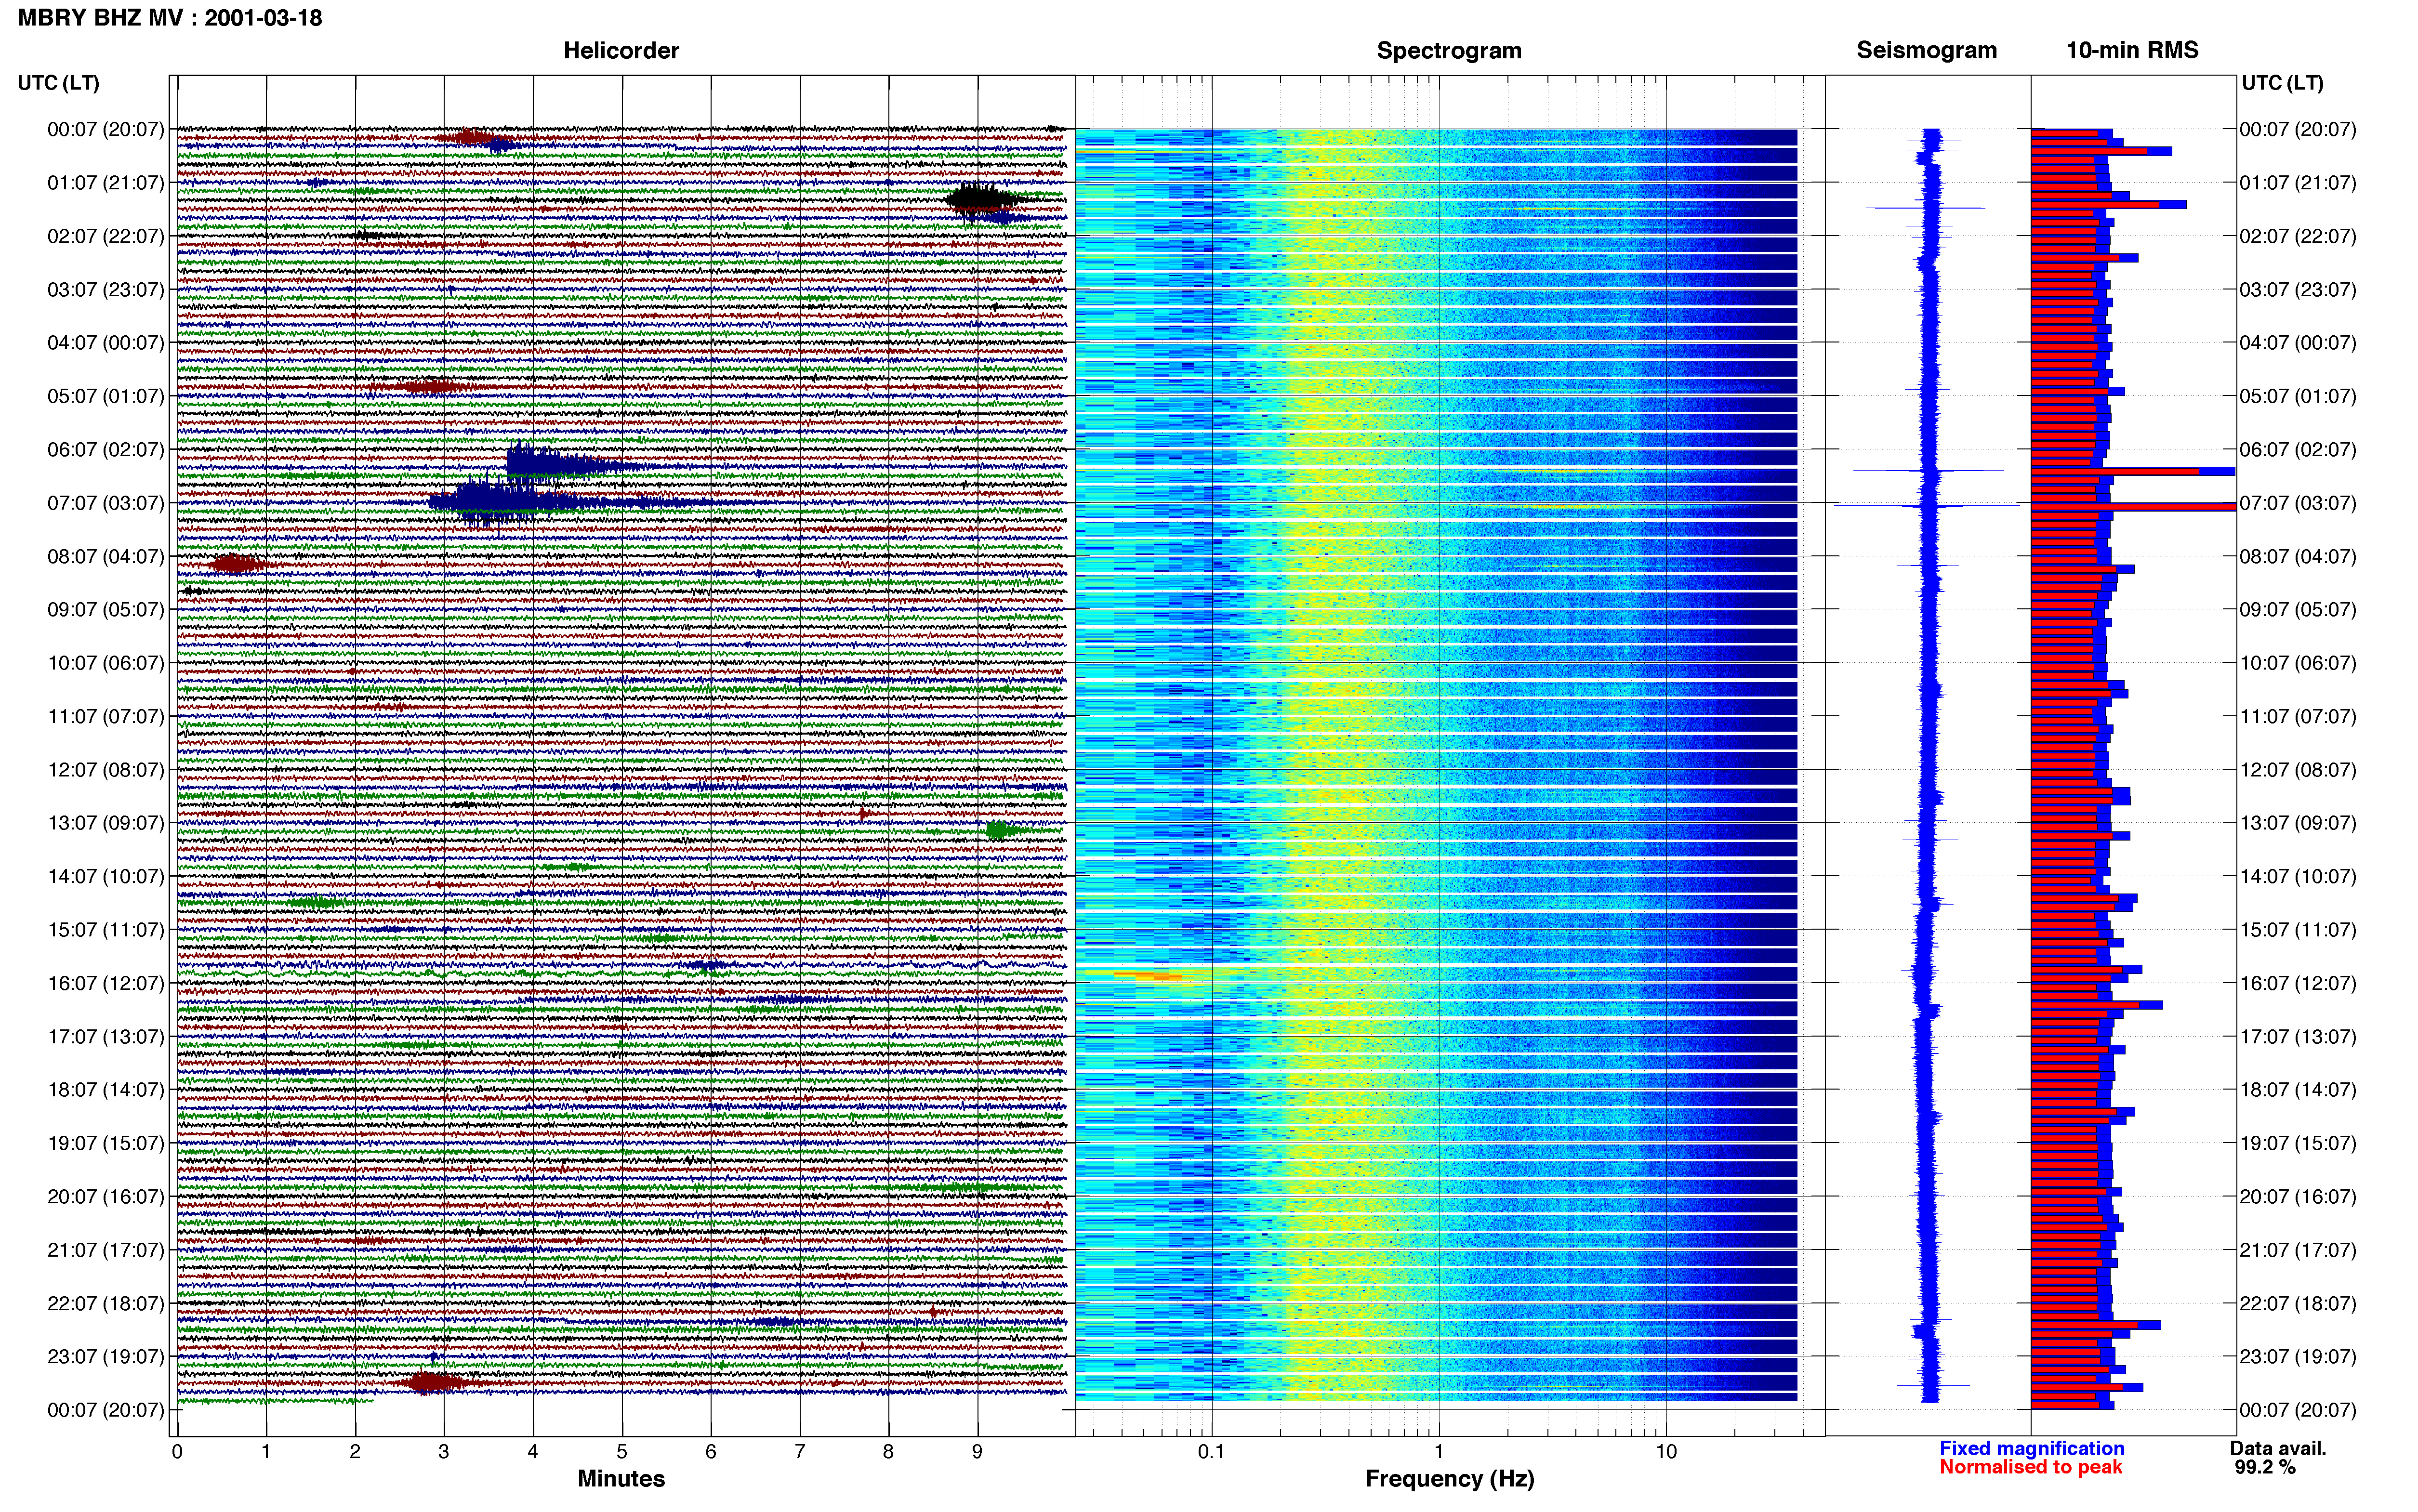Click the '99.2 %' data availability value
The height and width of the screenshot is (1512, 2418).
2265,1467
